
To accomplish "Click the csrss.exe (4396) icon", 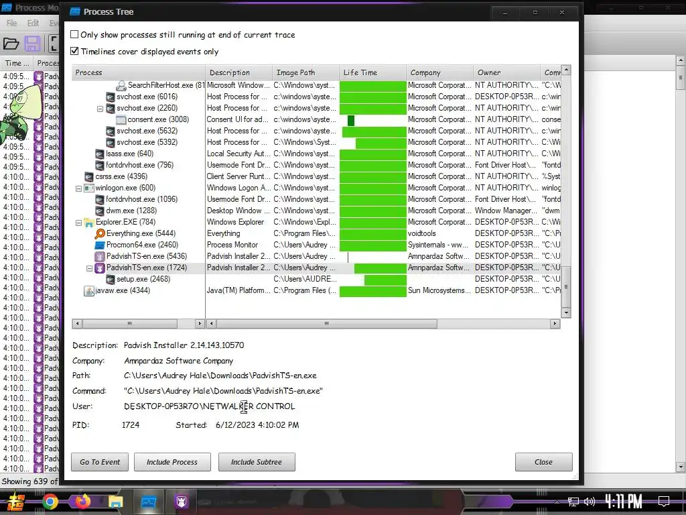I will 89,176.
